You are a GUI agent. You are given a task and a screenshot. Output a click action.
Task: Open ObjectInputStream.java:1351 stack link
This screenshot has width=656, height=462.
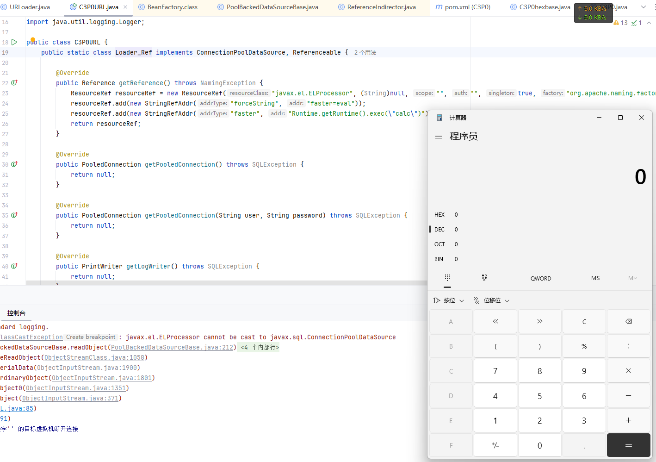(x=76, y=388)
